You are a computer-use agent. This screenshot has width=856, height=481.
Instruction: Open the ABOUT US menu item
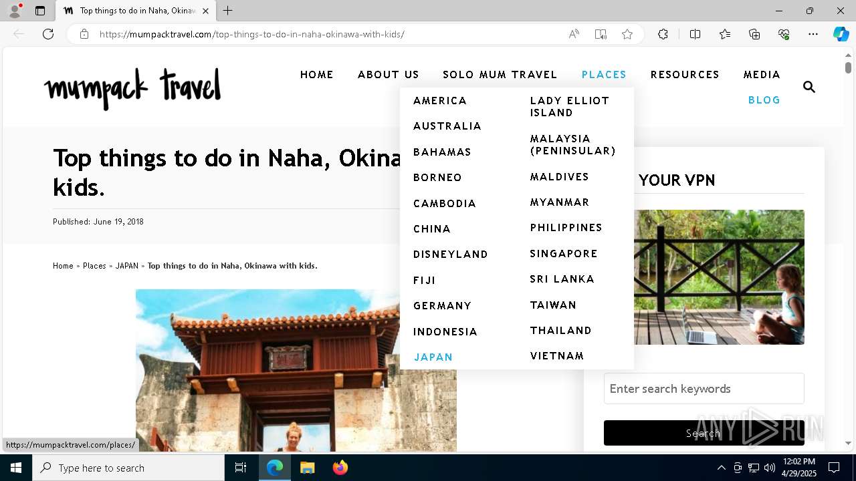[389, 75]
